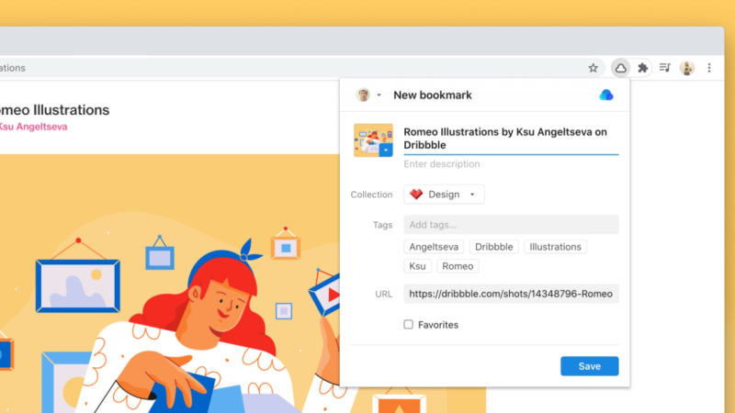Click the Favorites label text
735x413 pixels.
pos(438,325)
